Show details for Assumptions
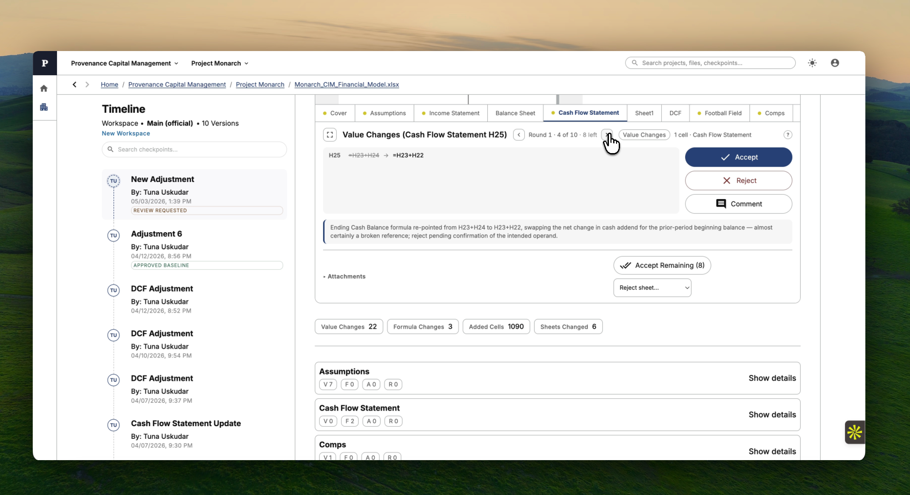910x495 pixels. coord(772,378)
